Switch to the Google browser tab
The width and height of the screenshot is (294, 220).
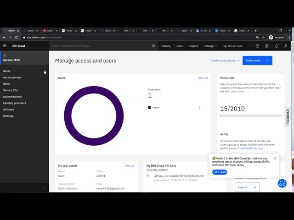point(242,31)
